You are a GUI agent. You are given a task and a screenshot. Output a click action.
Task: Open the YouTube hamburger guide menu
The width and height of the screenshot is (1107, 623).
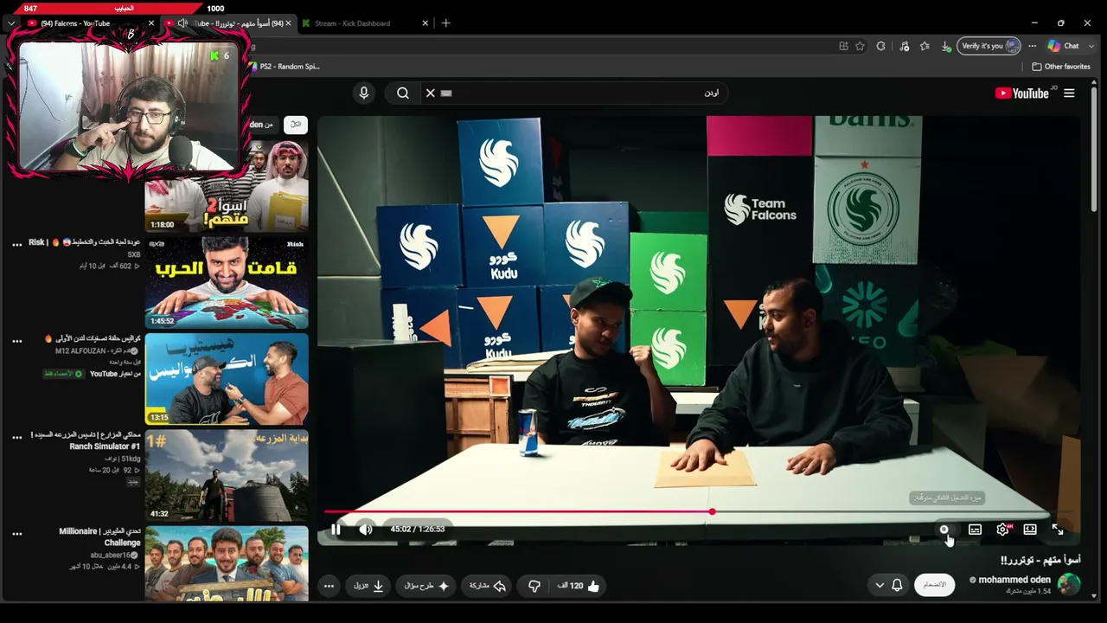pyautogui.click(x=1069, y=93)
